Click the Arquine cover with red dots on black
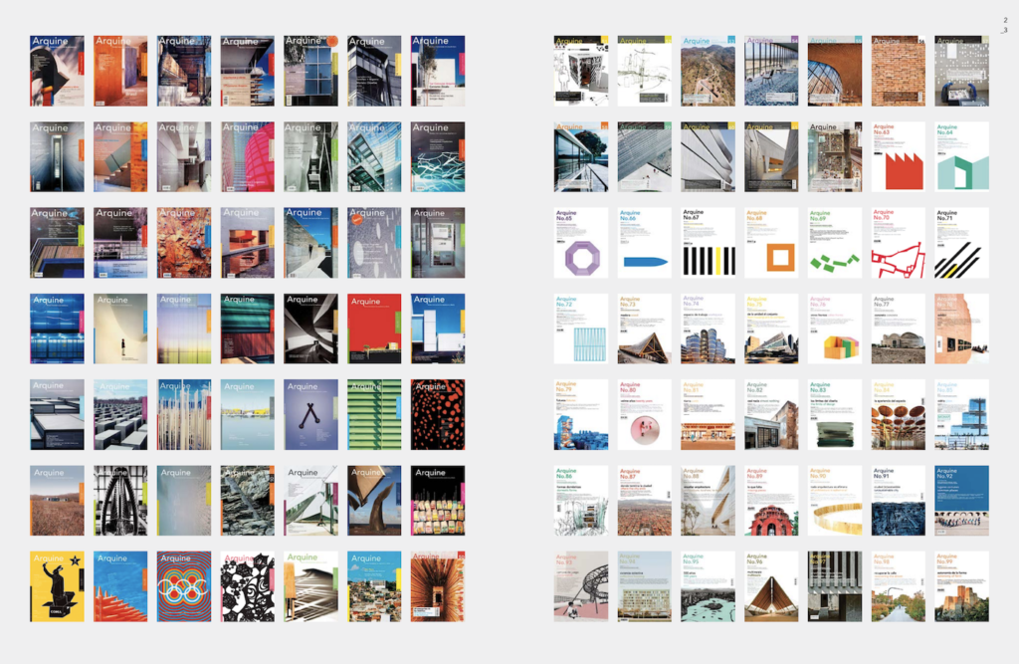1019x664 pixels. [x=438, y=414]
